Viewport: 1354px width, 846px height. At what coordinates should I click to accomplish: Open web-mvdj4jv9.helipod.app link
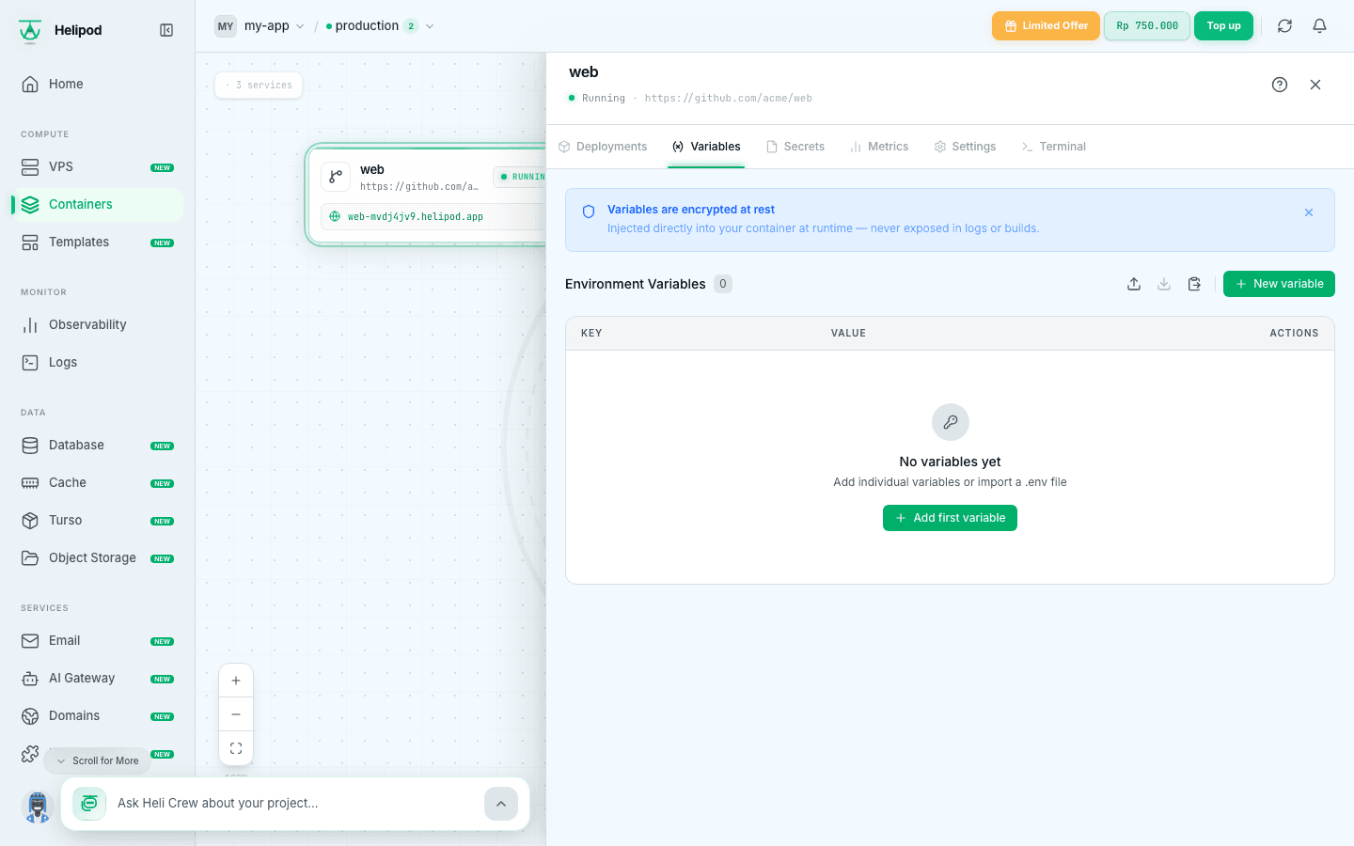[416, 216]
